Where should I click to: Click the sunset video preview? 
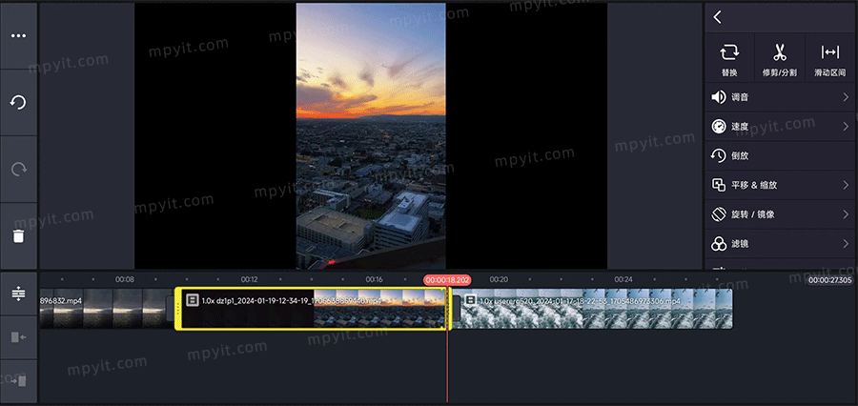pyautogui.click(x=371, y=135)
